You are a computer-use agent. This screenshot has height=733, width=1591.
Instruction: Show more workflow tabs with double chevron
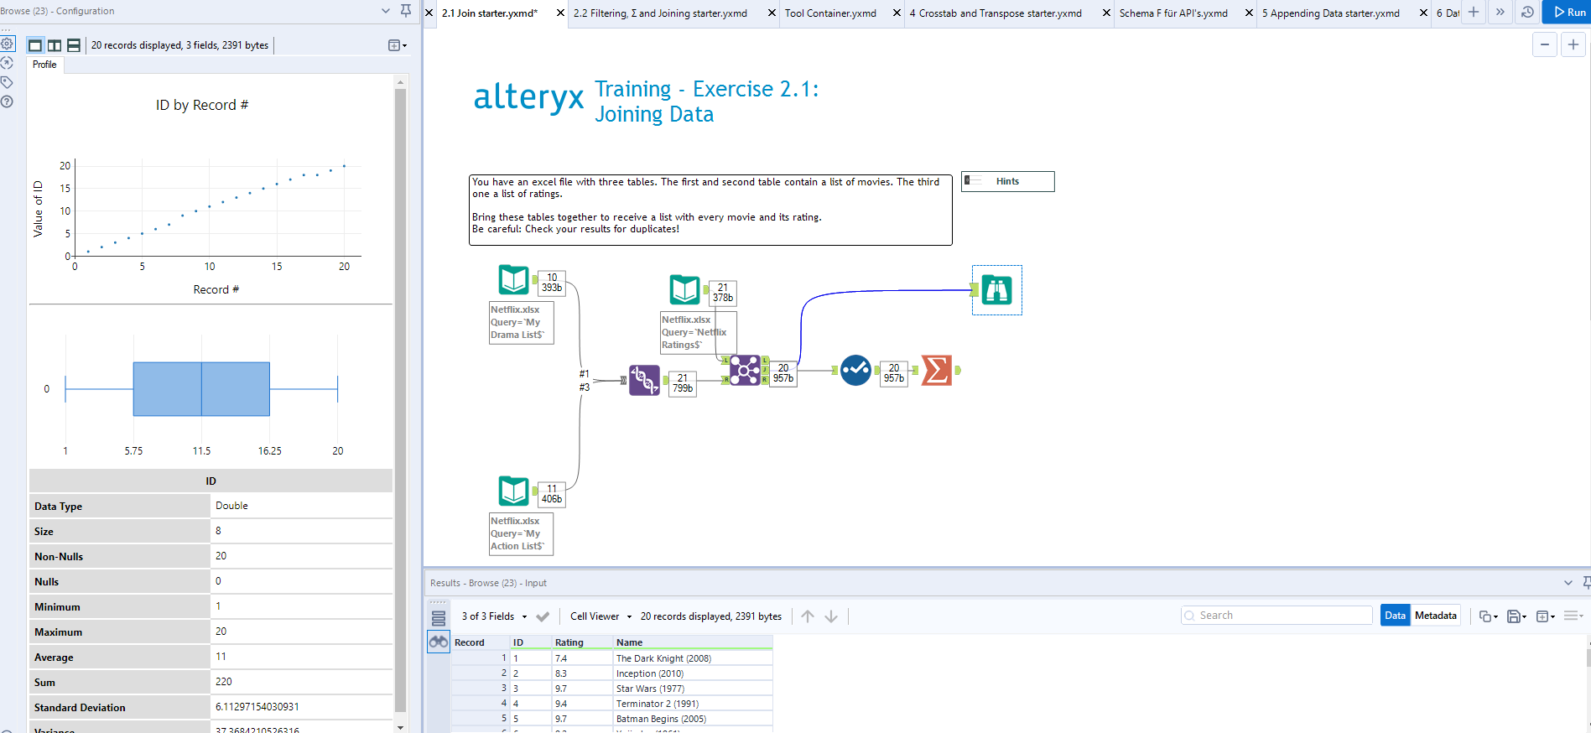pos(1500,12)
